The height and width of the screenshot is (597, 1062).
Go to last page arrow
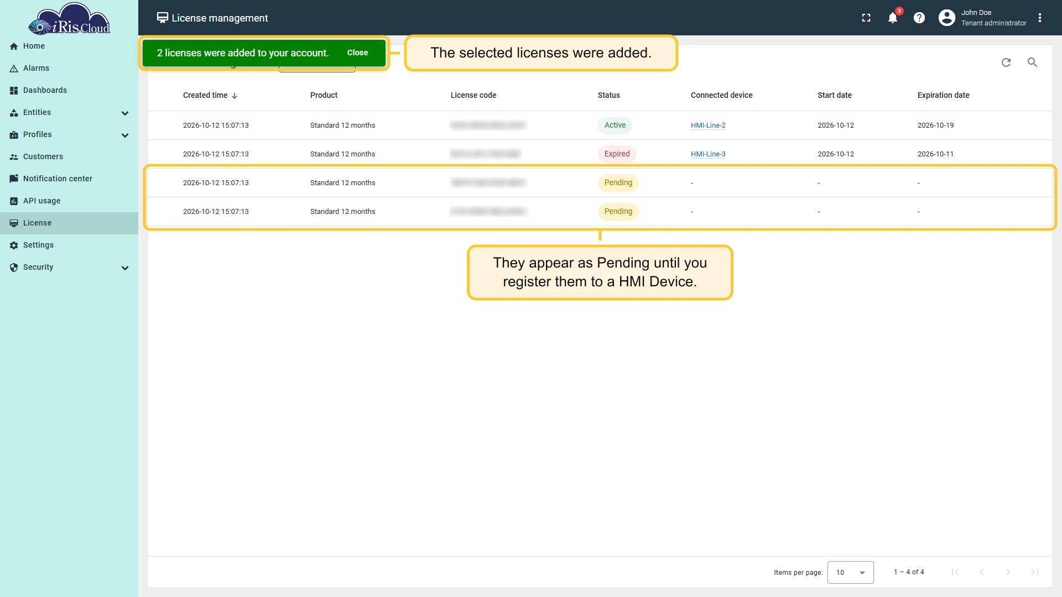pyautogui.click(x=1035, y=572)
